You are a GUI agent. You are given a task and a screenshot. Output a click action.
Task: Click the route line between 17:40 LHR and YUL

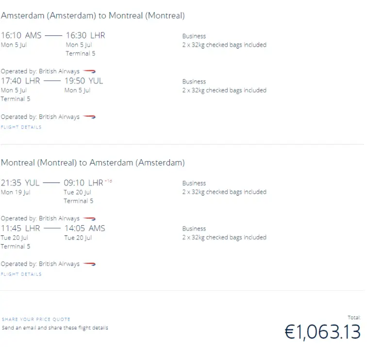tap(52, 81)
